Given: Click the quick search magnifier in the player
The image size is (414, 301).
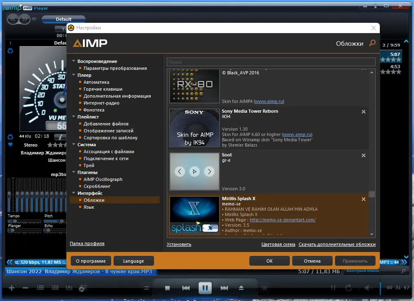Looking at the screenshot, I should (x=403, y=271).
